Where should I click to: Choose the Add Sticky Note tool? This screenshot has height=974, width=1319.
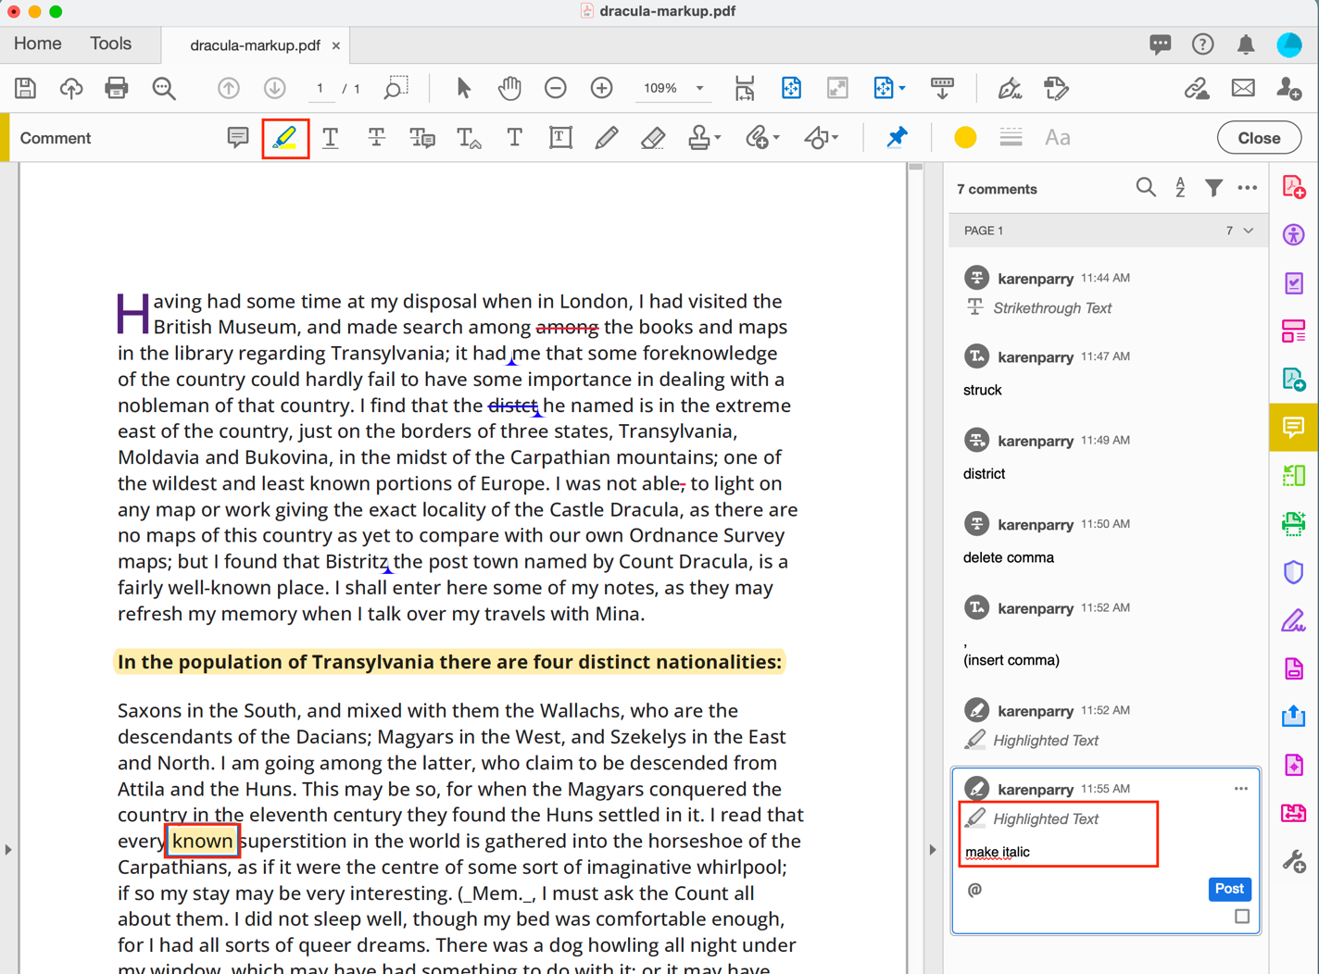click(x=238, y=138)
